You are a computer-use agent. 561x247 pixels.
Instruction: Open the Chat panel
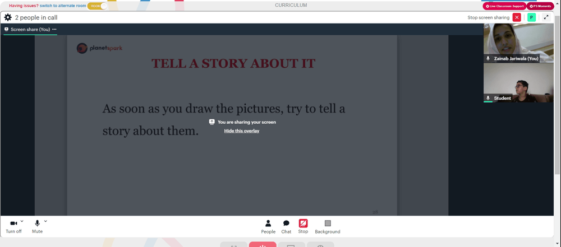coord(286,227)
